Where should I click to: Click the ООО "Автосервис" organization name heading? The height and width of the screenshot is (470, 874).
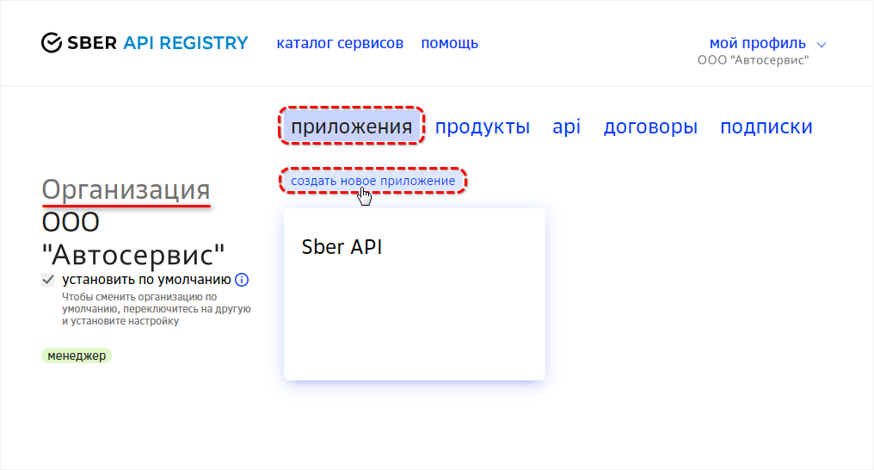point(133,238)
